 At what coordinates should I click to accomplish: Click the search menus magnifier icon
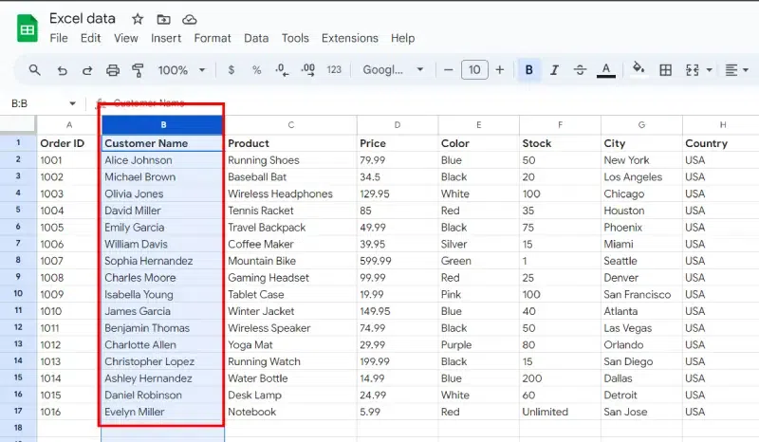35,70
